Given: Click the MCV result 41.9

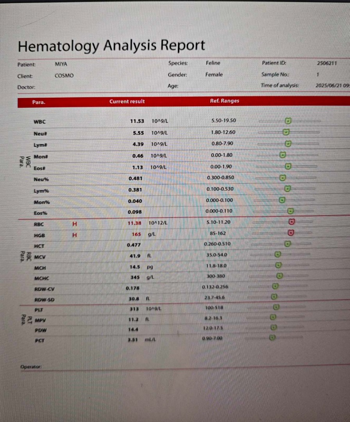Looking at the screenshot, I should tap(135, 256).
